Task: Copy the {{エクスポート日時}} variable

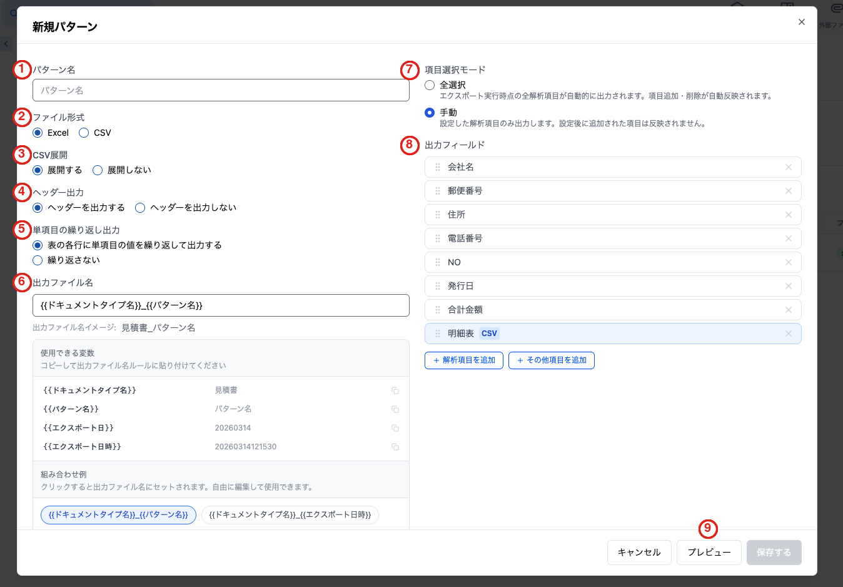Action: pos(395,447)
